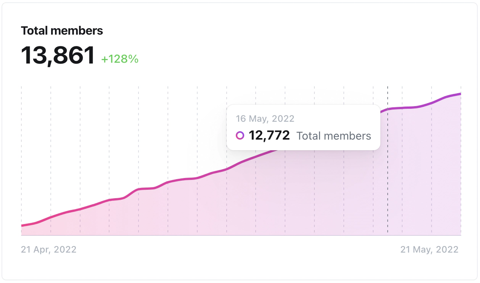The image size is (480, 283).
Task: Click "Total members" label inside the tooltip
Action: [333, 136]
